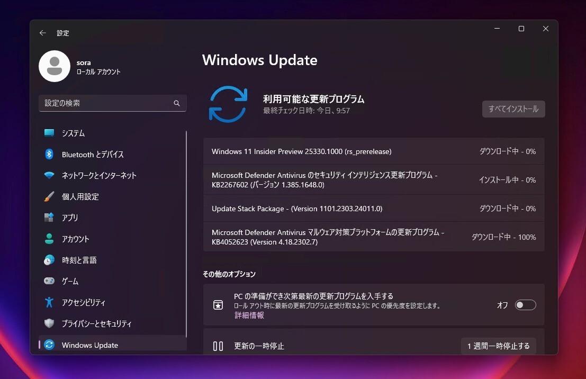This screenshot has width=586, height=379.
Task: Select the アプリ settings icon
Action: point(51,218)
